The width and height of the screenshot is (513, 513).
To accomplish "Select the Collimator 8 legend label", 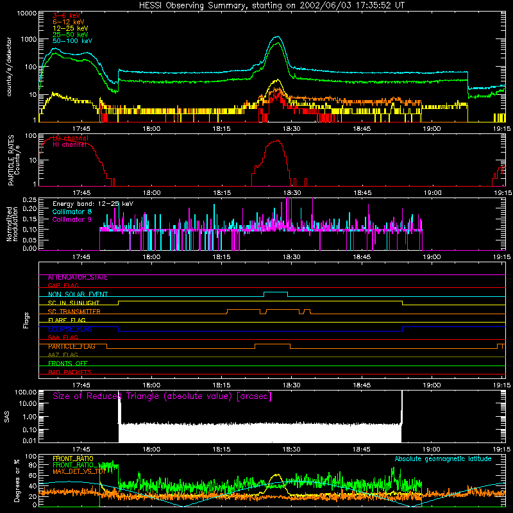I will click(x=72, y=212).
